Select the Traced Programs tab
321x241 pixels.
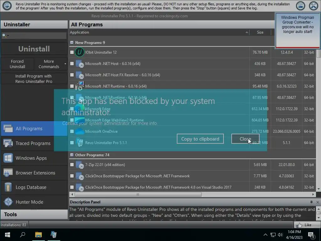34,143
